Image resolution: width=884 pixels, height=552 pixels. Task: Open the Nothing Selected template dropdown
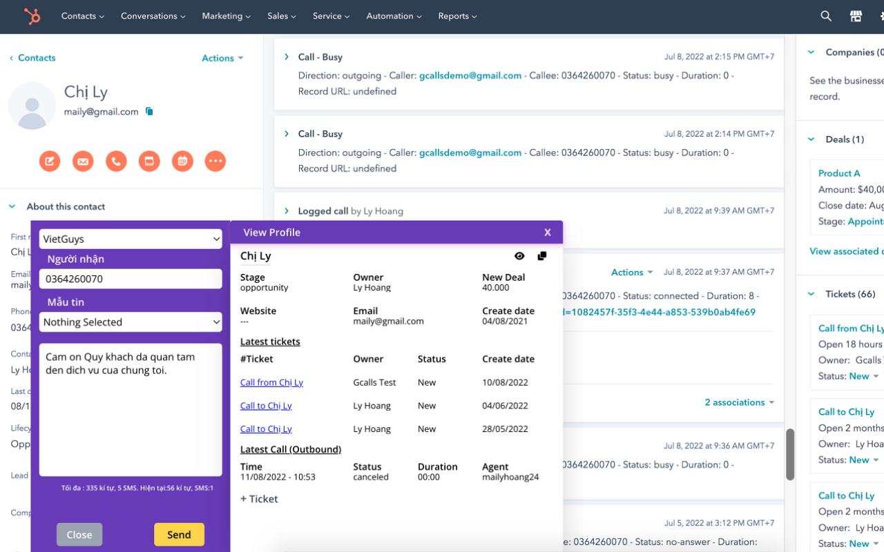131,322
